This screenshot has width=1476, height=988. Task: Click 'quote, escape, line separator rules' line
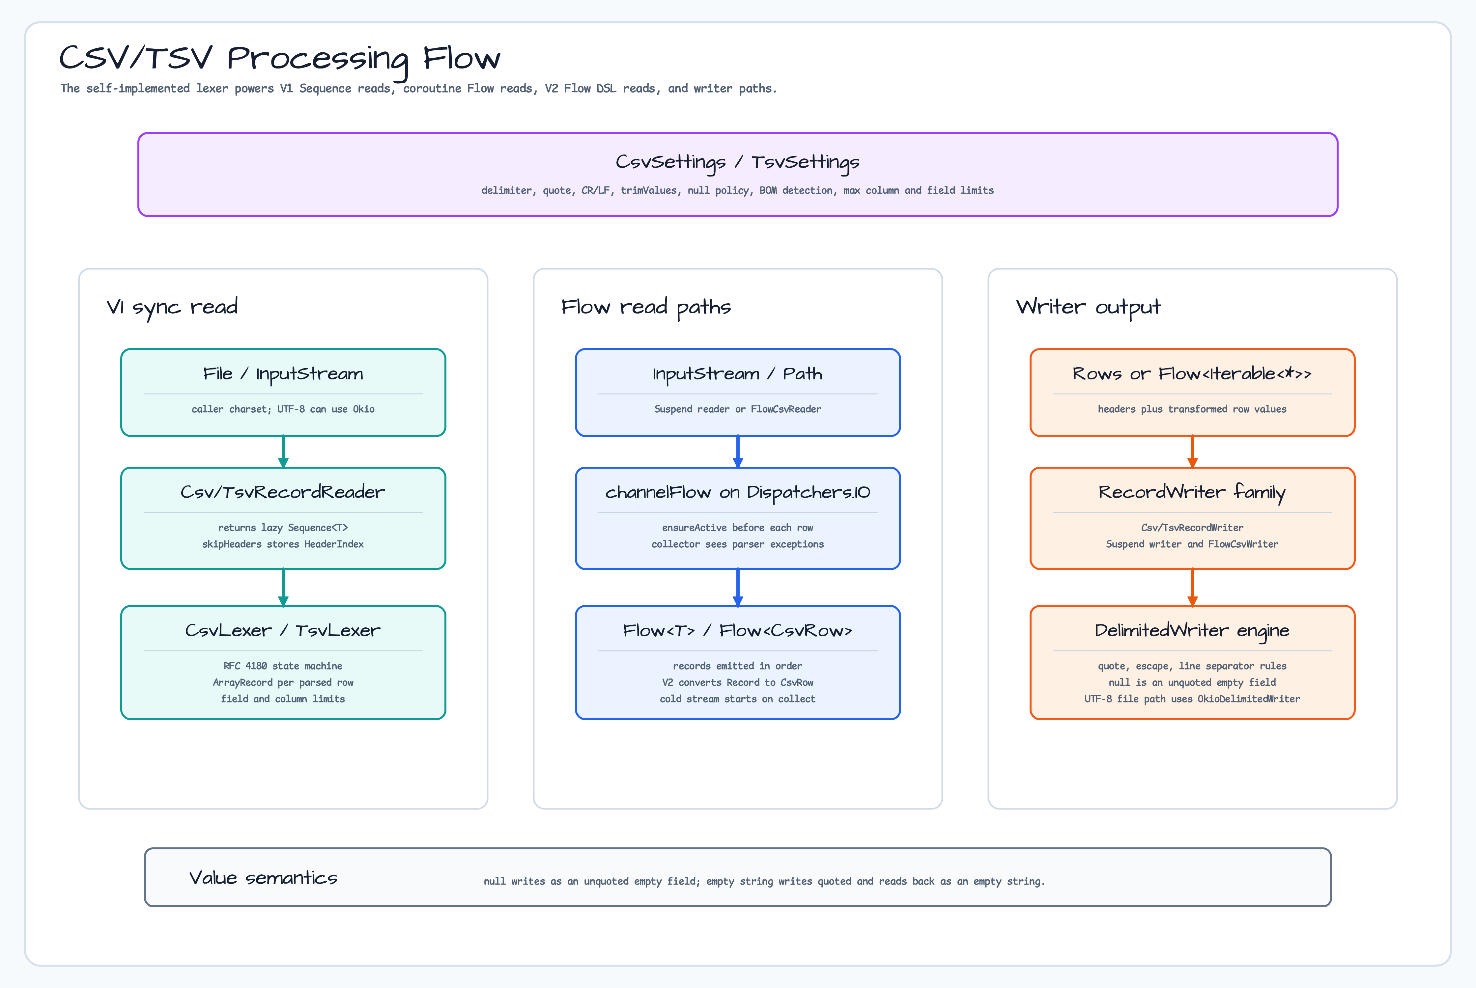pyautogui.click(x=1192, y=666)
